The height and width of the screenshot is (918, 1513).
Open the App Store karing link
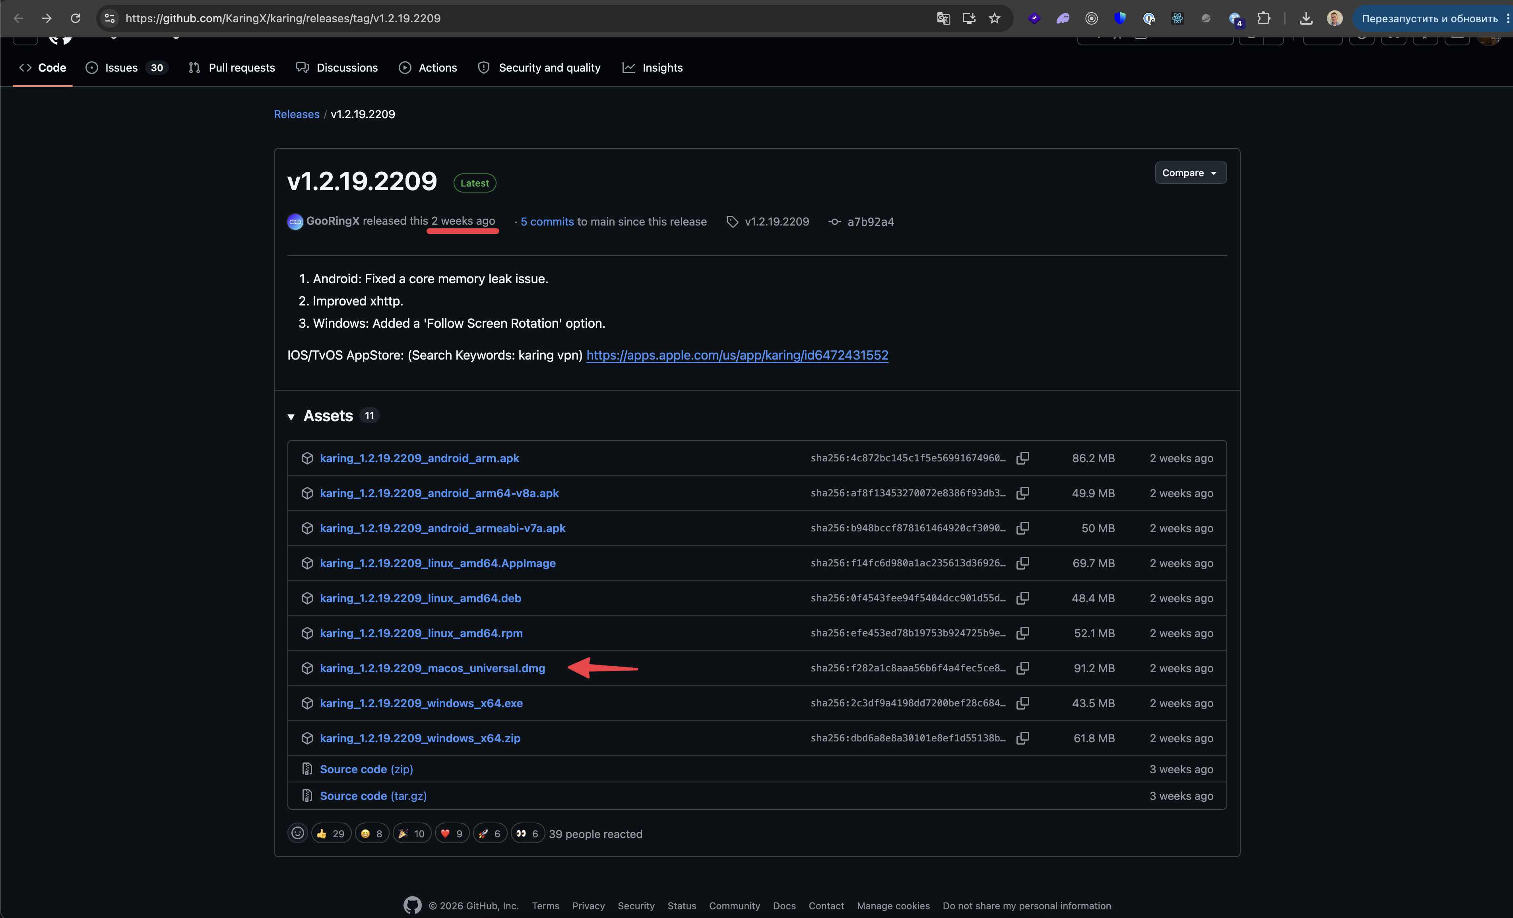click(x=737, y=355)
